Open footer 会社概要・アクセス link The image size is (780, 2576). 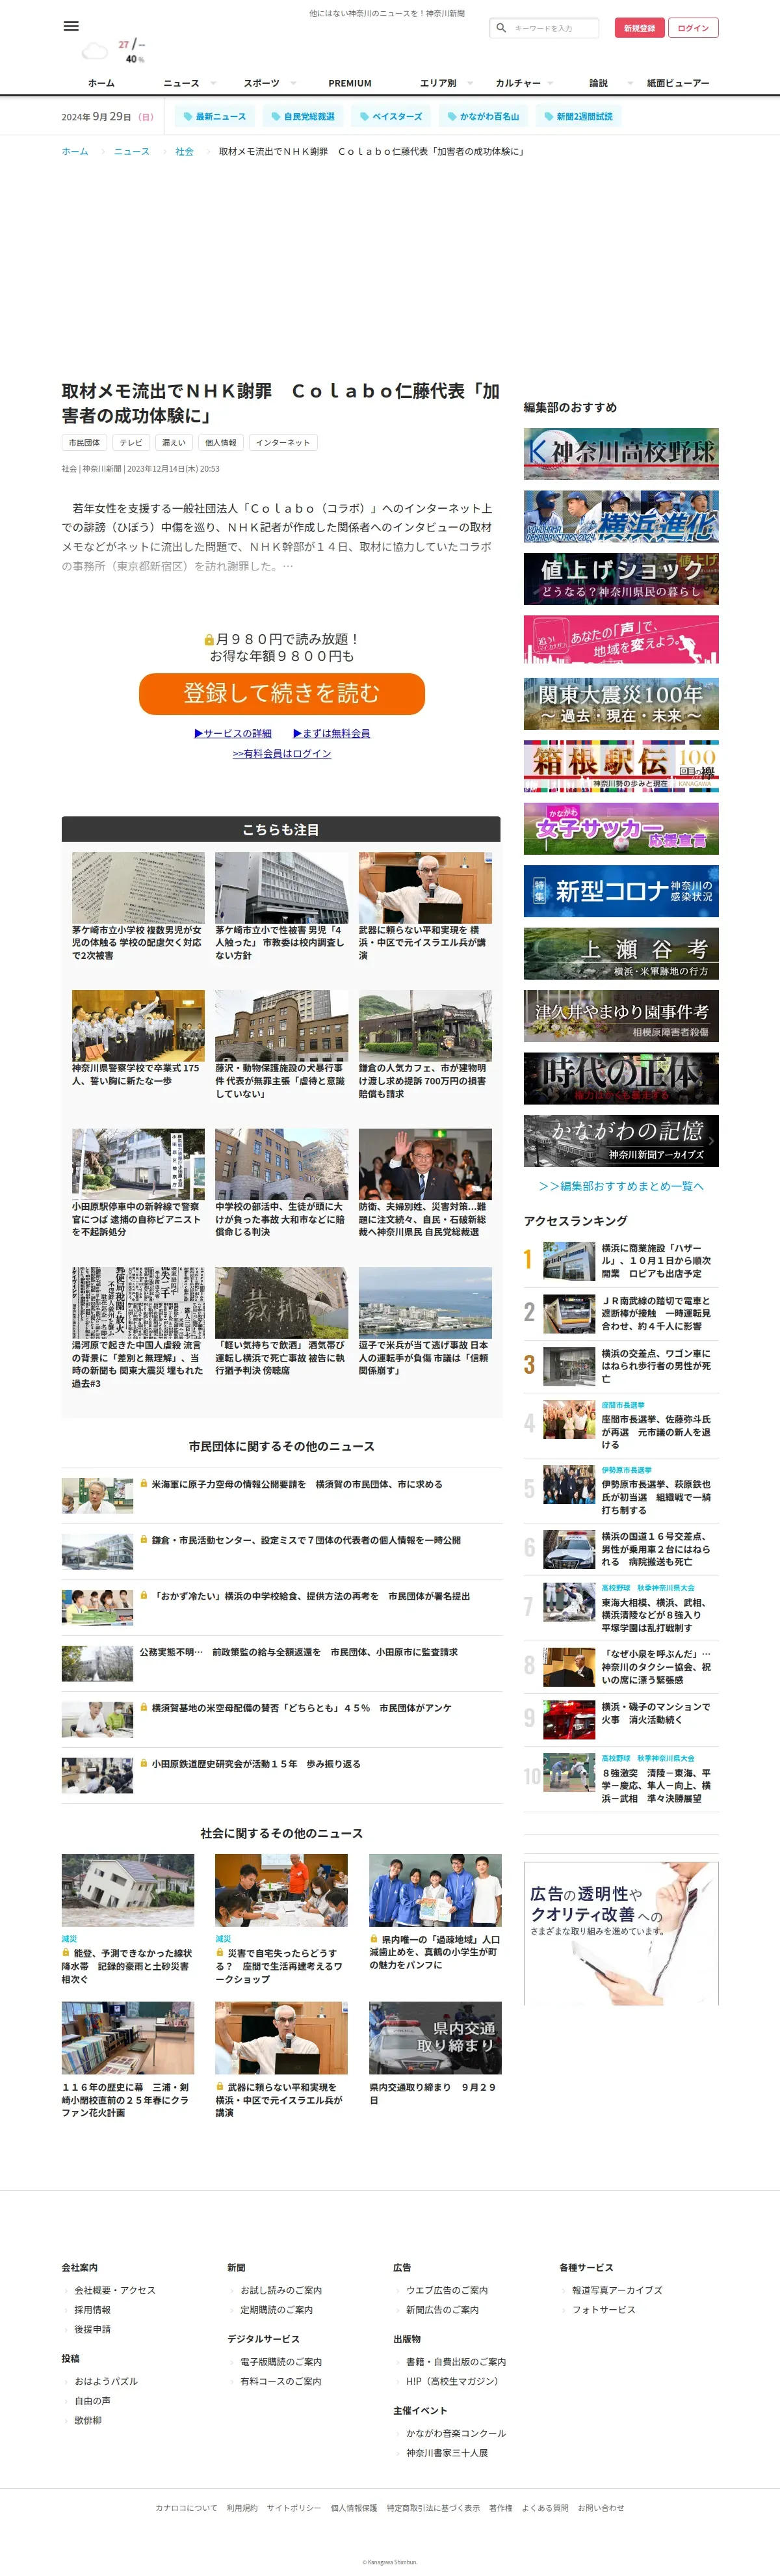pyautogui.click(x=115, y=2290)
